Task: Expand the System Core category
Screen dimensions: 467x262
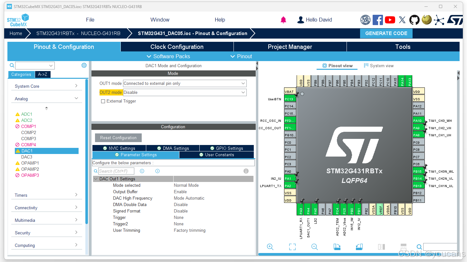Action: [46, 86]
